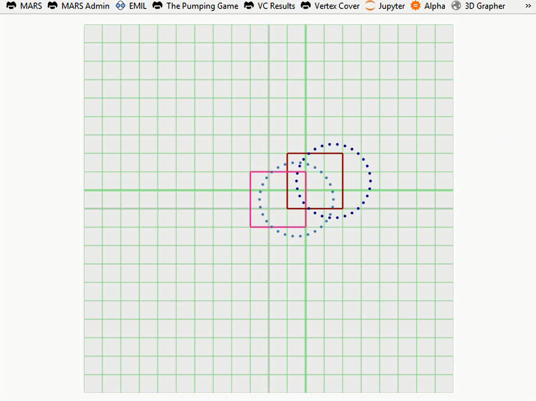Open The Pumping Game bookmark
The height and width of the screenshot is (401, 536).
pos(195,6)
